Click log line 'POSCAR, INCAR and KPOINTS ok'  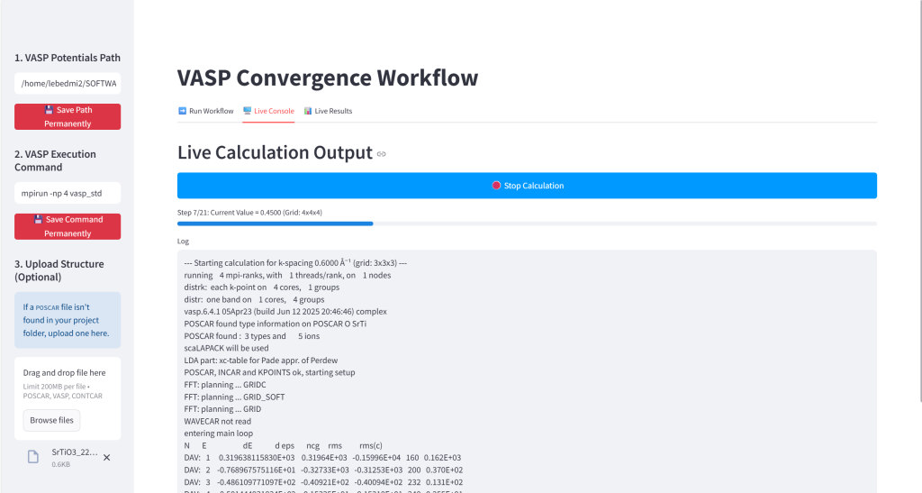(269, 372)
